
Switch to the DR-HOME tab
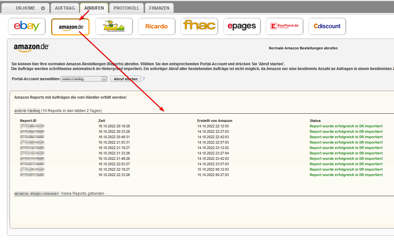tap(25, 8)
